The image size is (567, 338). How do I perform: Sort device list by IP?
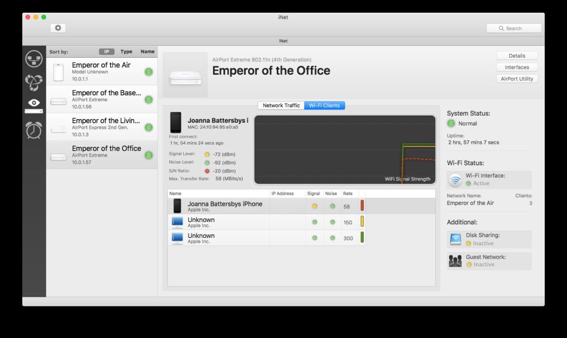click(107, 51)
